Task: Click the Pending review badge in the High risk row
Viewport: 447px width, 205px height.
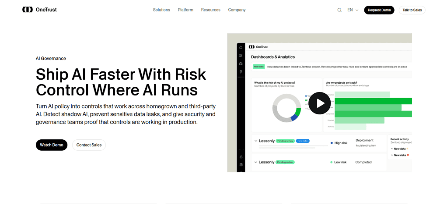Action: point(285,141)
